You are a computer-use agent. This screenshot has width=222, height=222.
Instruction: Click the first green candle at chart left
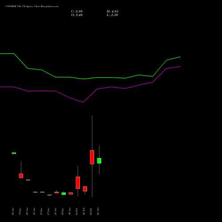coord(14,153)
